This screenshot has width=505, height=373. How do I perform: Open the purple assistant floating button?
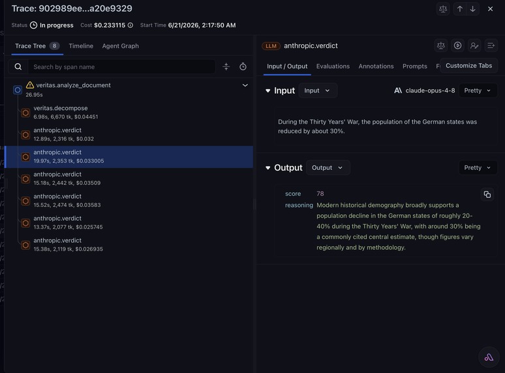(x=489, y=357)
